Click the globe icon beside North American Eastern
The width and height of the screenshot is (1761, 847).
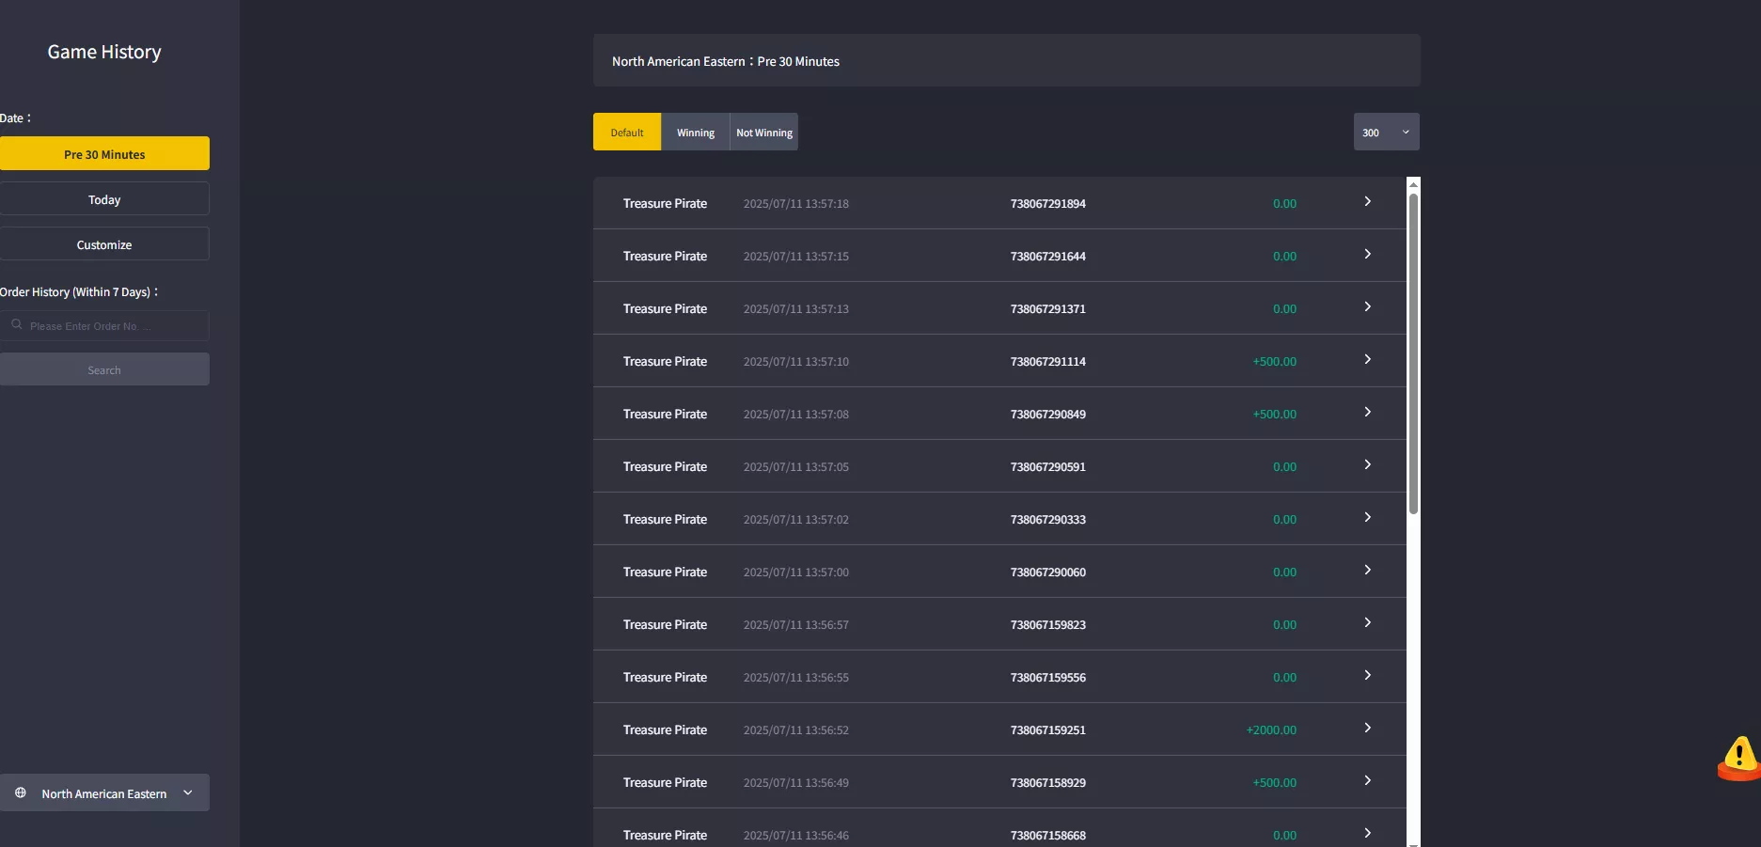click(21, 792)
